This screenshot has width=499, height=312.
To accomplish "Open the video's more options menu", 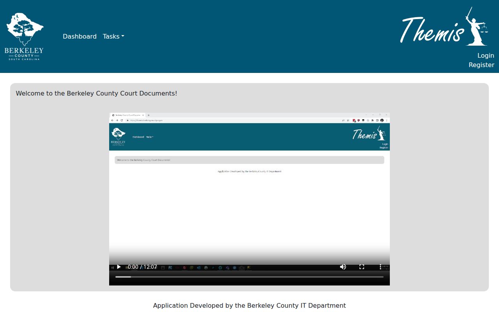I will tap(380, 267).
